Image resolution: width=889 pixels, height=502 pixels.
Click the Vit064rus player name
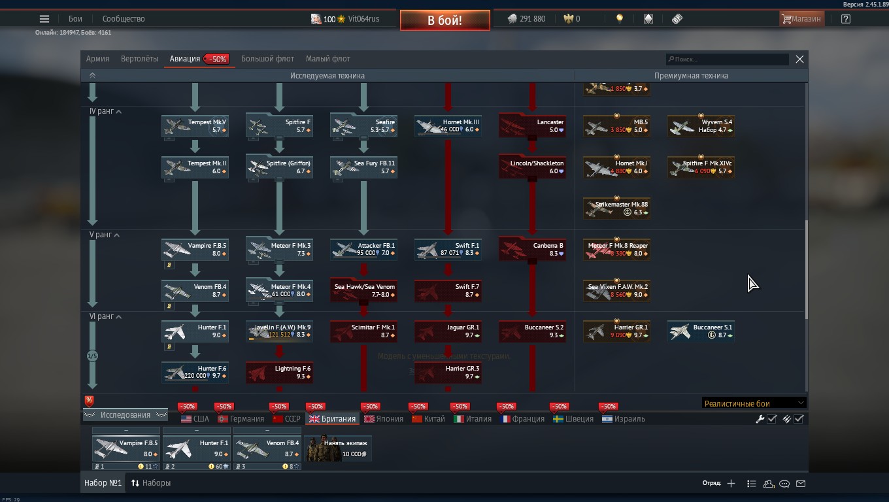pos(363,19)
